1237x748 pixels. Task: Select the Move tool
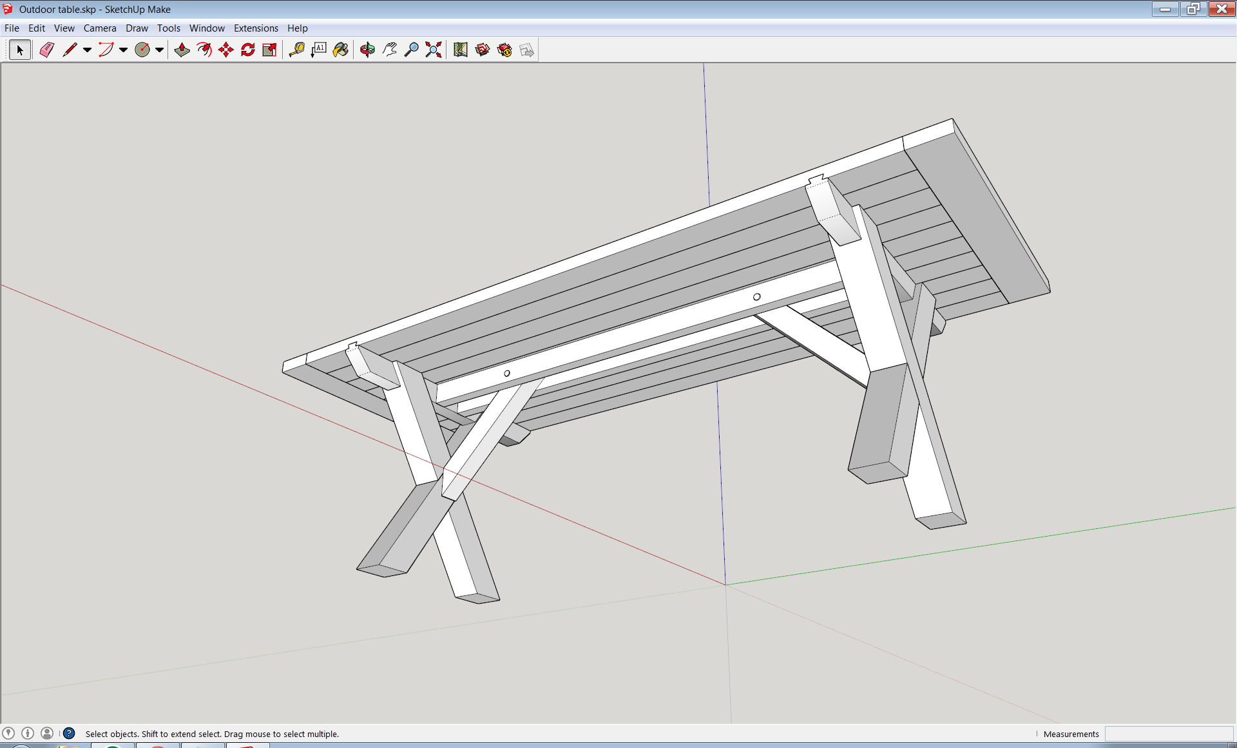pos(226,50)
